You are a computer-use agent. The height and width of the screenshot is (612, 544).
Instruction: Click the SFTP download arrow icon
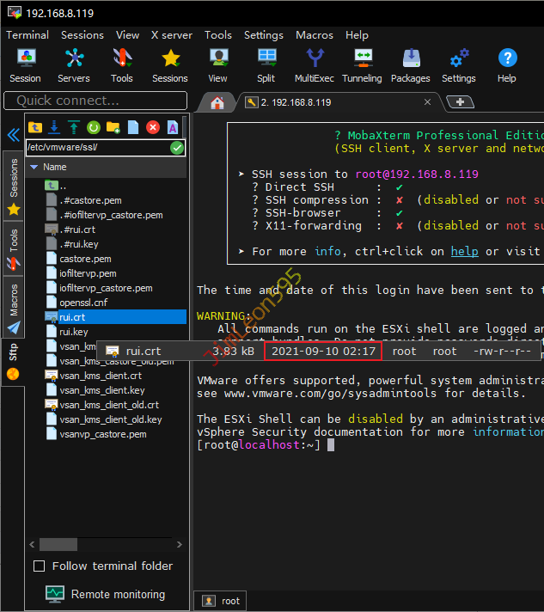pos(54,127)
